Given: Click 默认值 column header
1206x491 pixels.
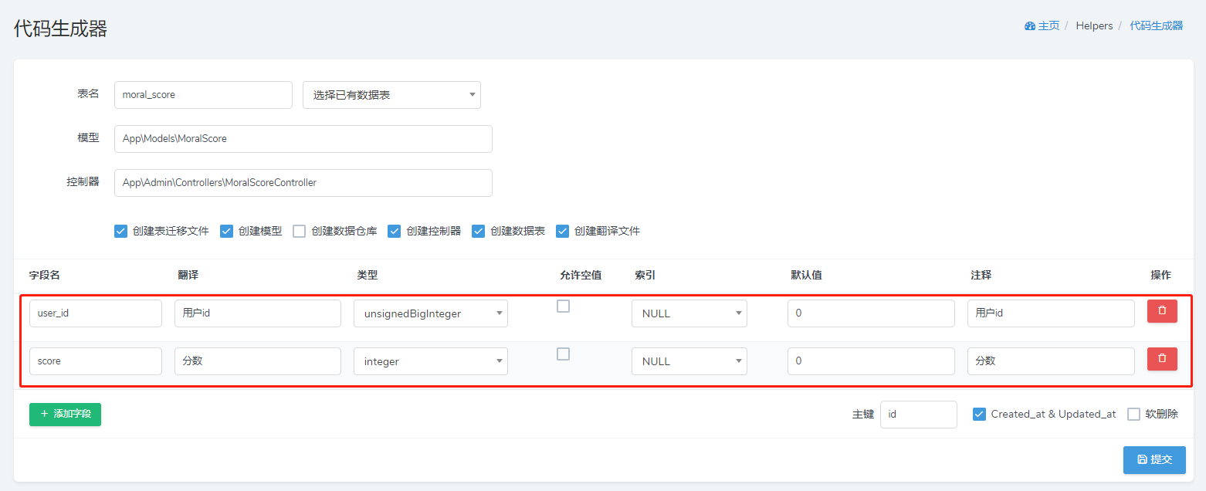Looking at the screenshot, I should (806, 275).
